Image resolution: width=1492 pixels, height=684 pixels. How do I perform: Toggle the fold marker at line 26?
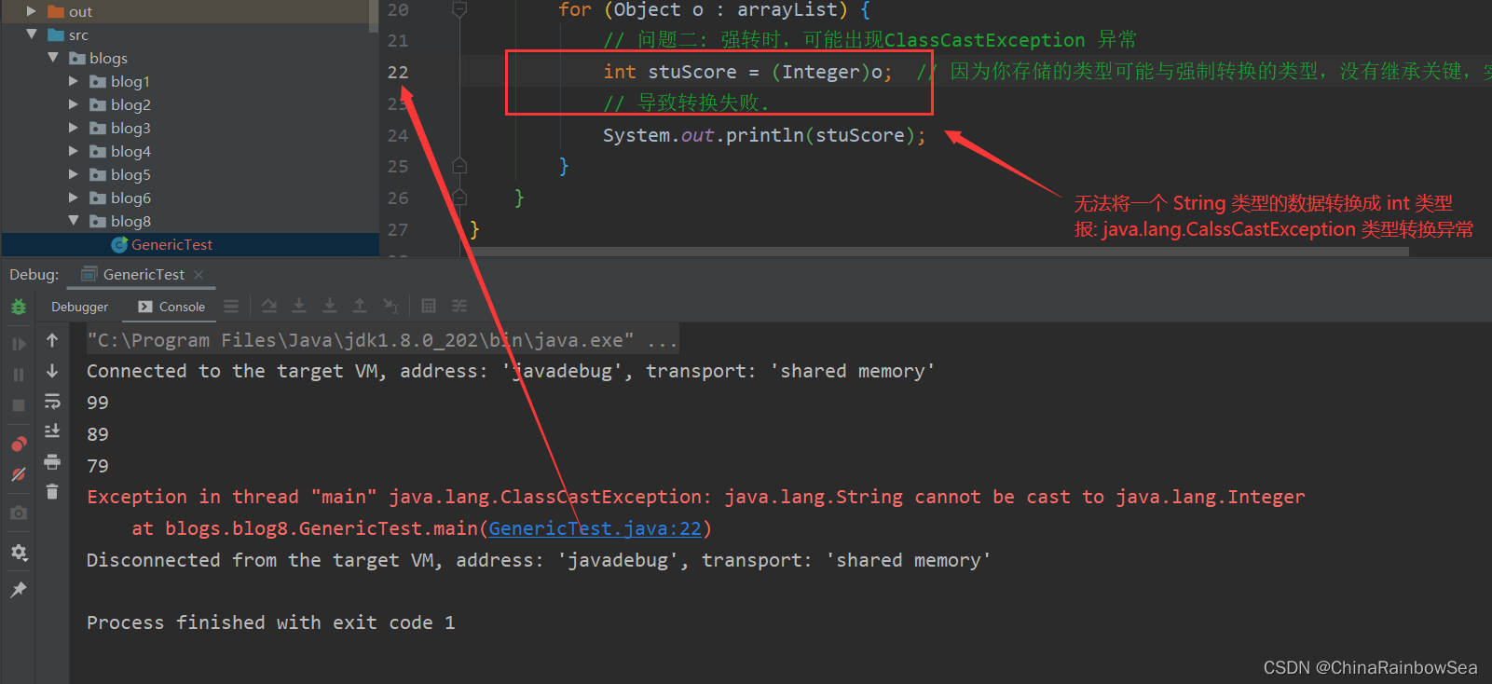tap(459, 198)
